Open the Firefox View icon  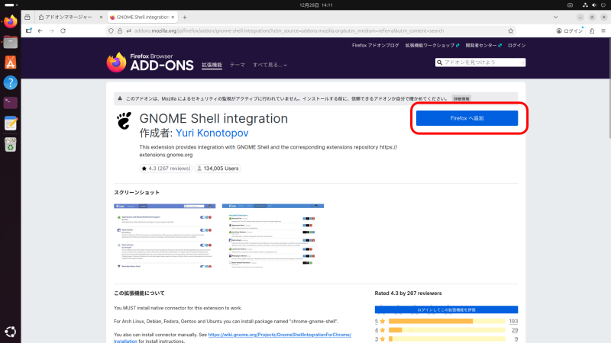click(x=27, y=17)
